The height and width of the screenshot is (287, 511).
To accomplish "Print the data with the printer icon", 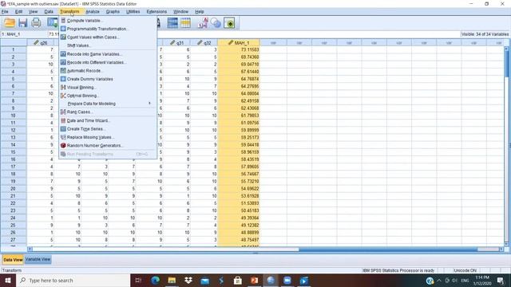I will [x=36, y=23].
